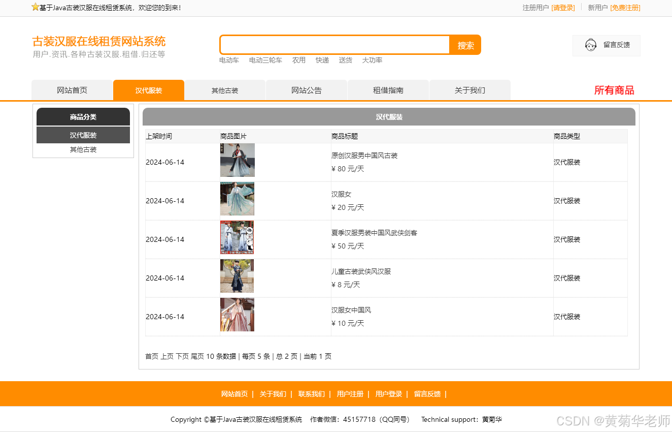Go to the 网站首页 tab
The height and width of the screenshot is (432, 672).
click(x=72, y=90)
